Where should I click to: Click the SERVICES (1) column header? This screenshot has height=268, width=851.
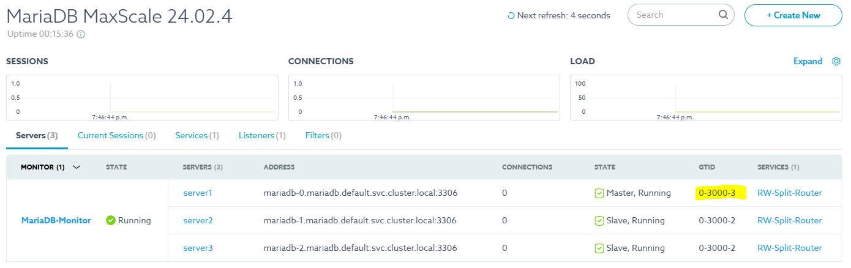click(778, 167)
